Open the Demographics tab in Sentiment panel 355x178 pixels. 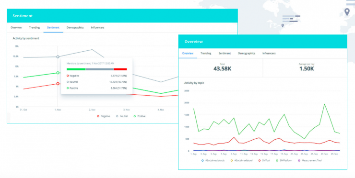[75, 28]
